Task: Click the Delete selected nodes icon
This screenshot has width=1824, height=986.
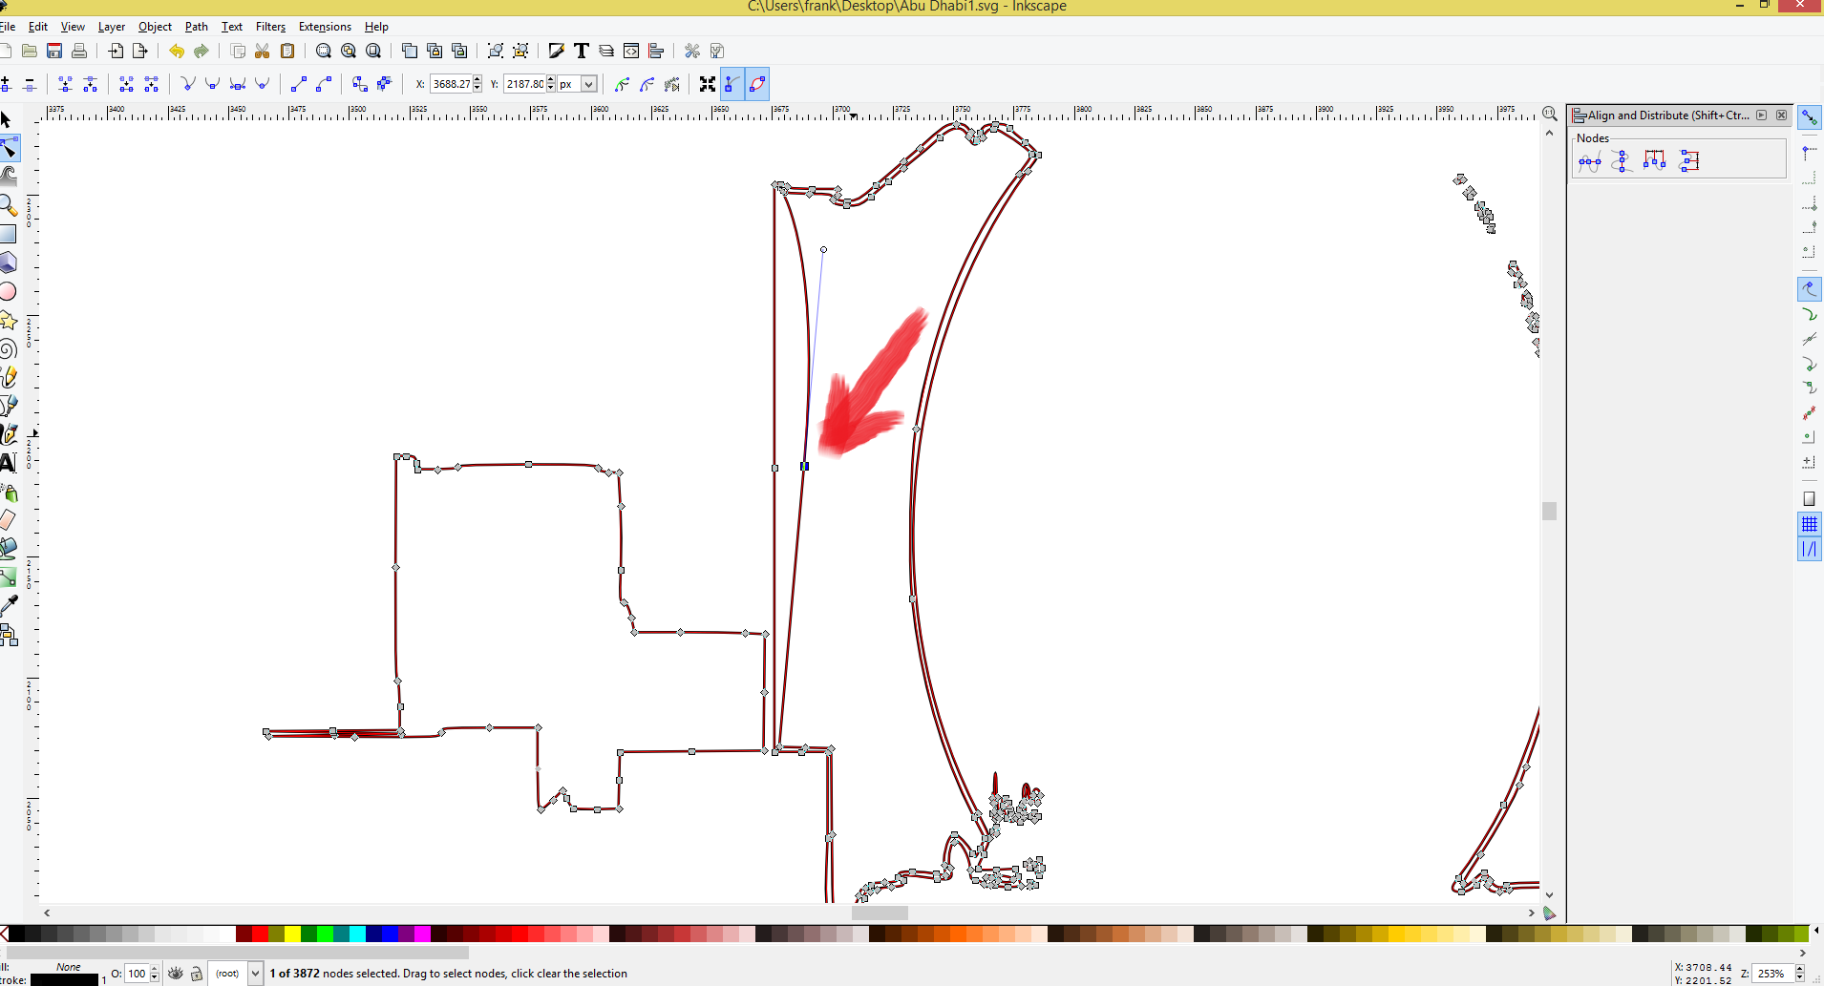Action: coord(30,84)
